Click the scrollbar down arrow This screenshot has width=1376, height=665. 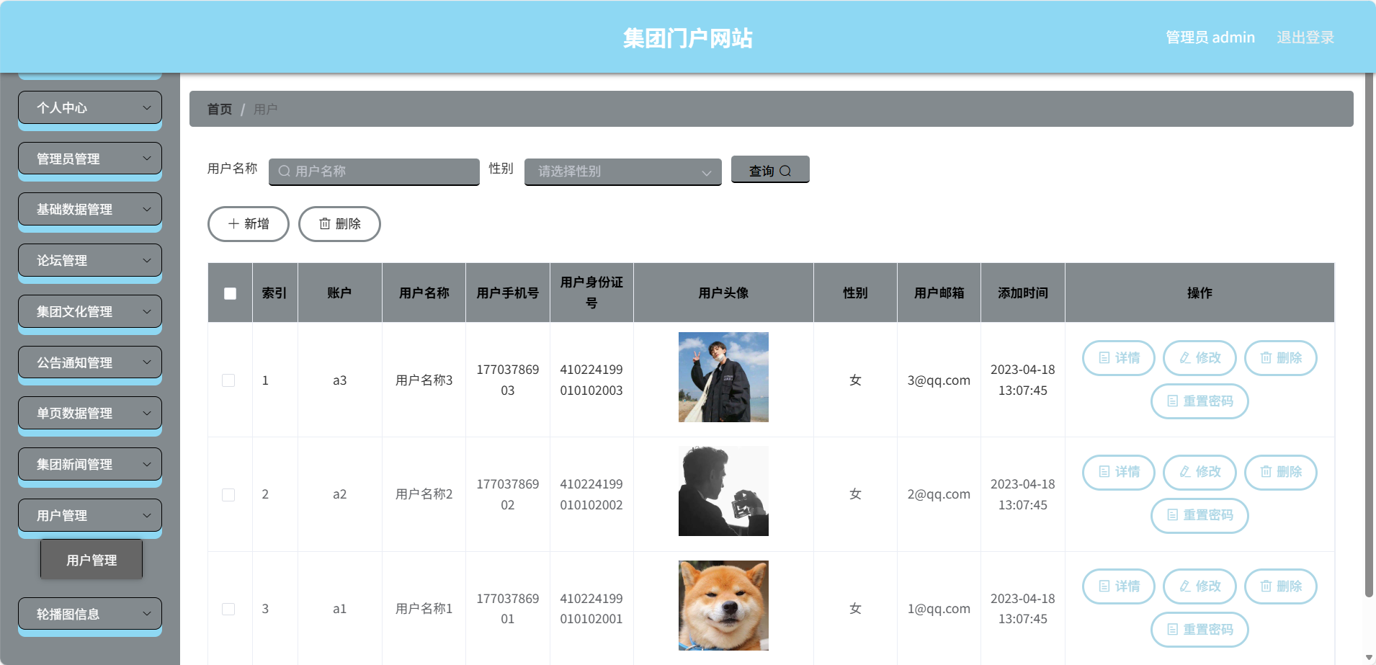coord(1369,658)
